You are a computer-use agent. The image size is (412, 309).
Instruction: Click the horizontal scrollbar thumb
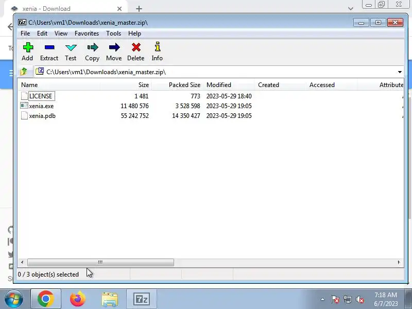[x=100, y=262]
